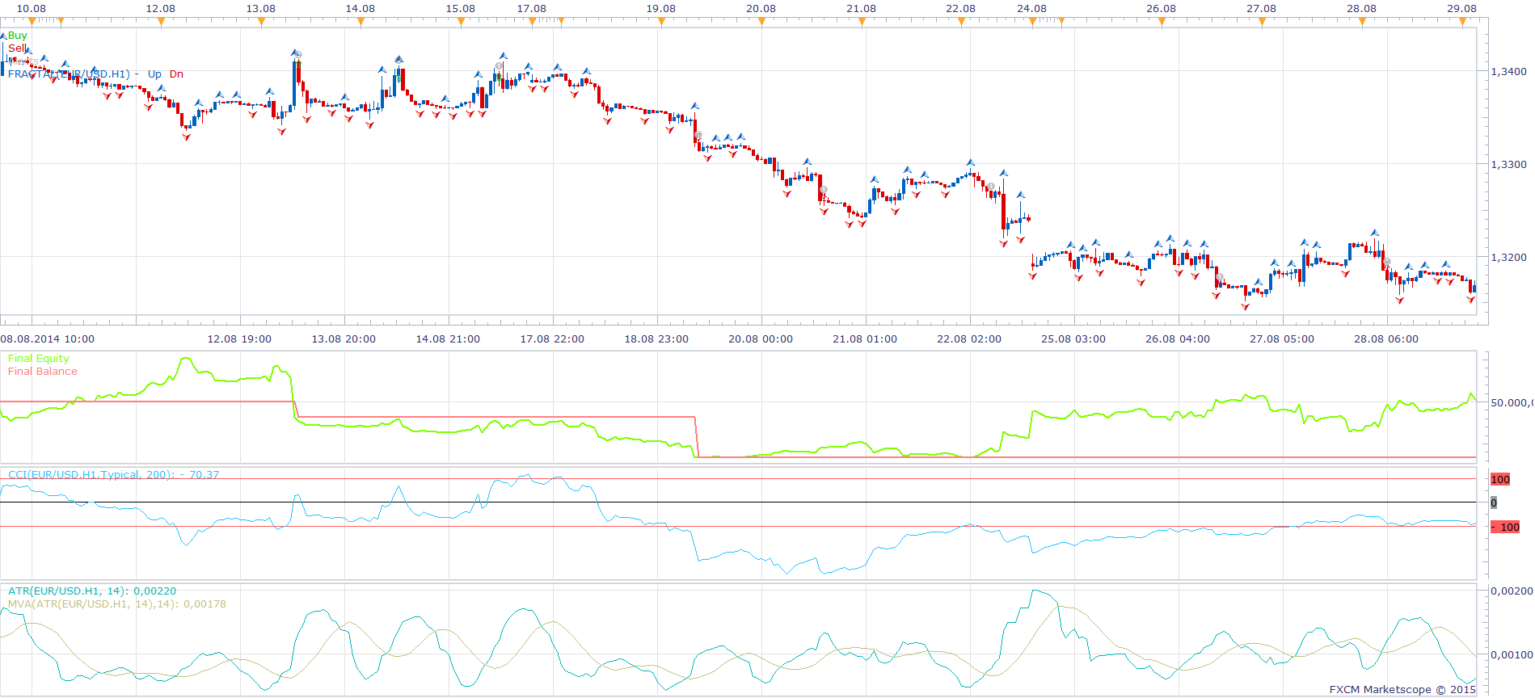Image resolution: width=1535 pixels, height=698 pixels.
Task: Click the orange day marker under 28.08
Action: (x=1362, y=22)
